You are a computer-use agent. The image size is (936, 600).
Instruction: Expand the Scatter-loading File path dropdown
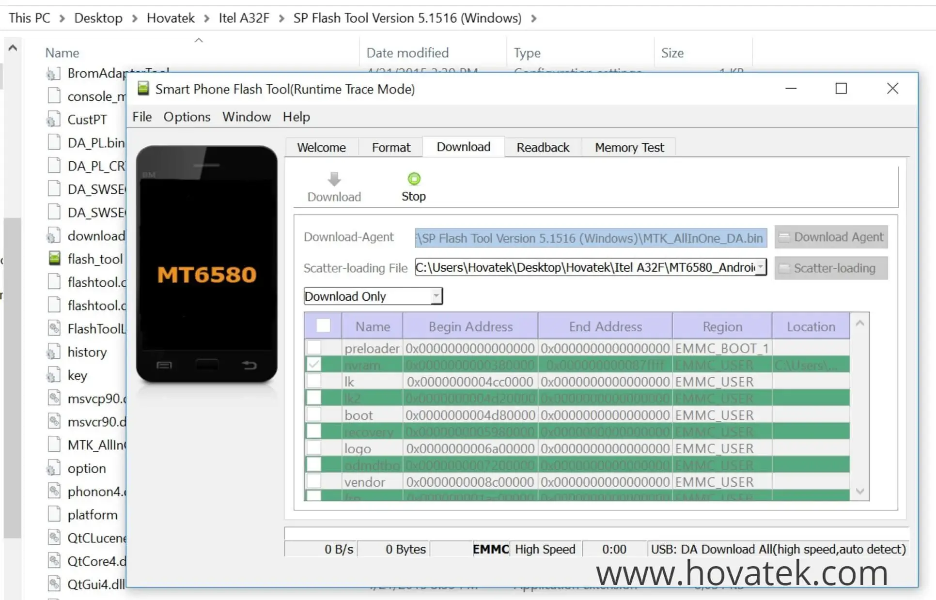[761, 267]
